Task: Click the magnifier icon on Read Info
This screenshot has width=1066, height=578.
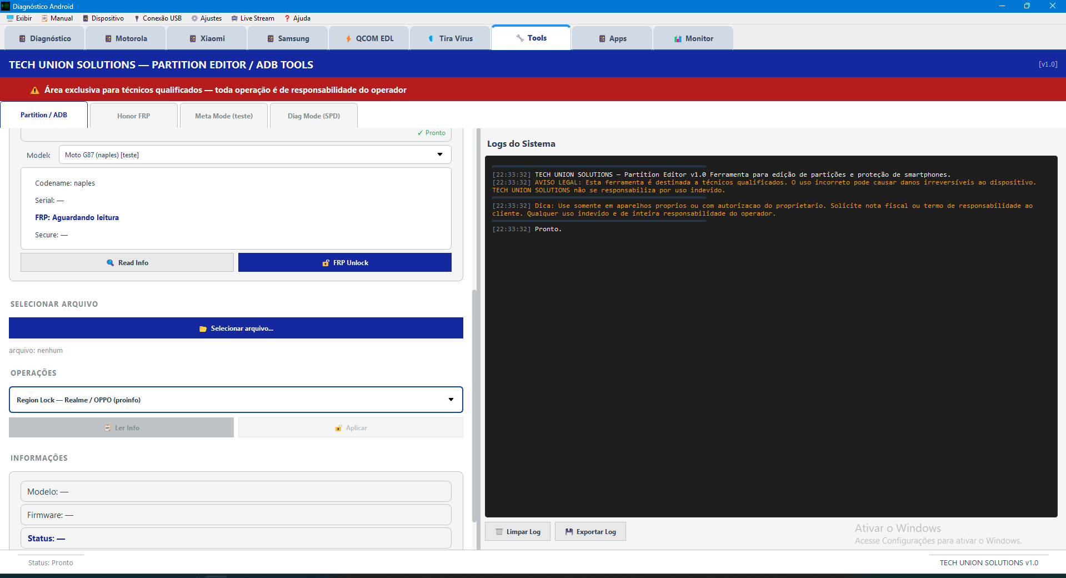Action: (x=110, y=262)
